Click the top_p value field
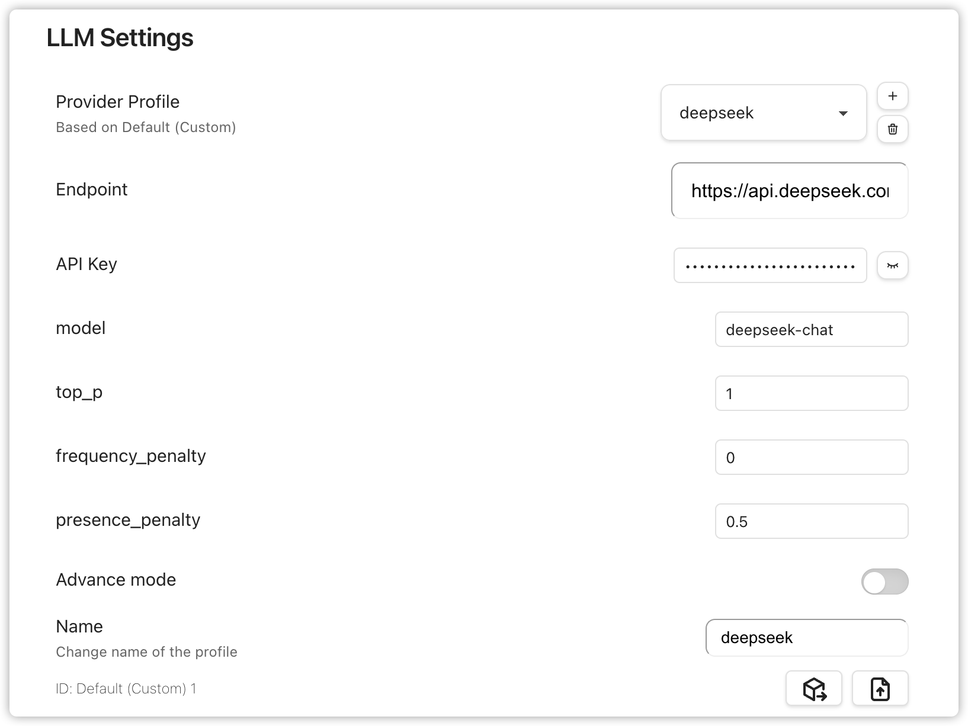 (x=812, y=393)
